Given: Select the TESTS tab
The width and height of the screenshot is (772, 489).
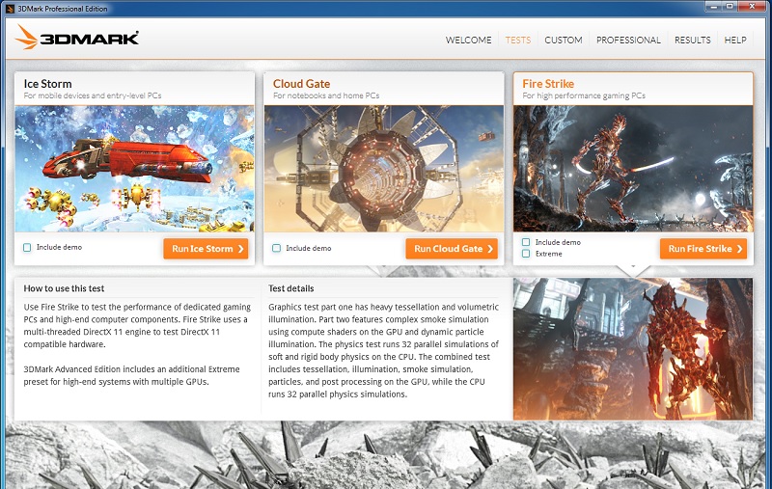Looking at the screenshot, I should [518, 40].
